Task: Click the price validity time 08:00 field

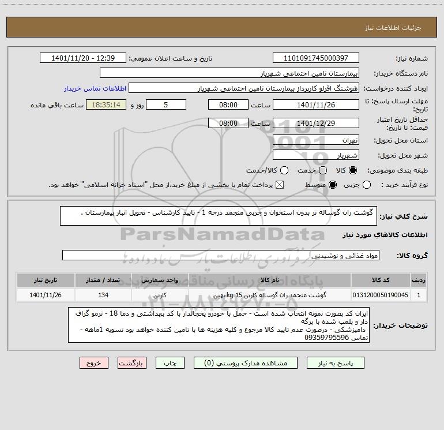Action: 228,123
